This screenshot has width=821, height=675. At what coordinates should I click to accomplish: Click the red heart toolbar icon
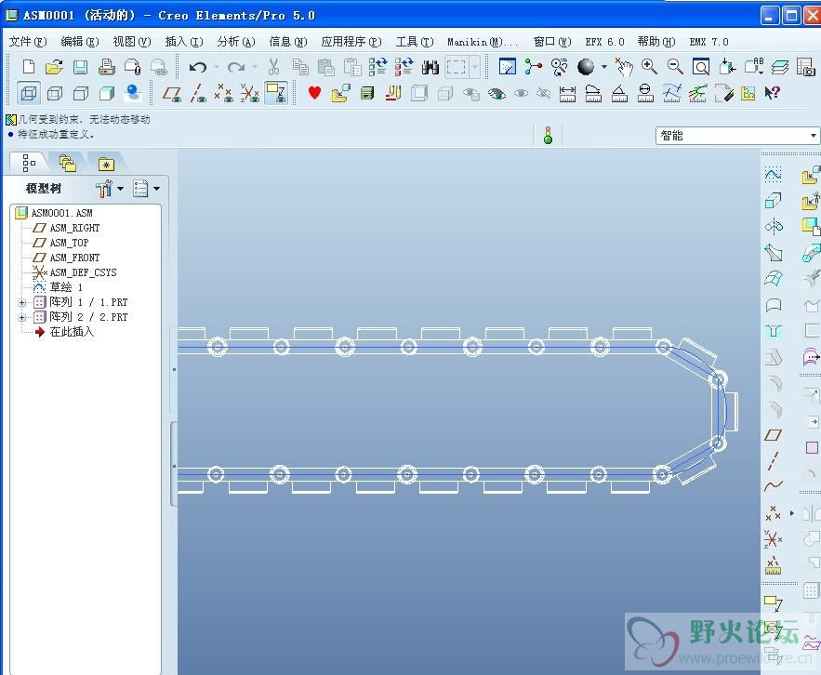pos(314,93)
